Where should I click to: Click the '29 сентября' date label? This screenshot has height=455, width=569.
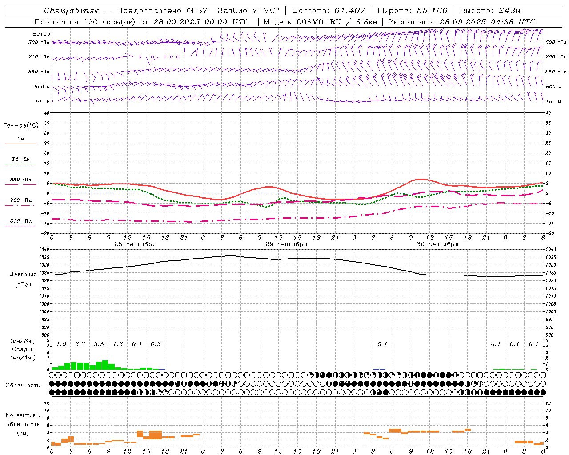coord(286,244)
